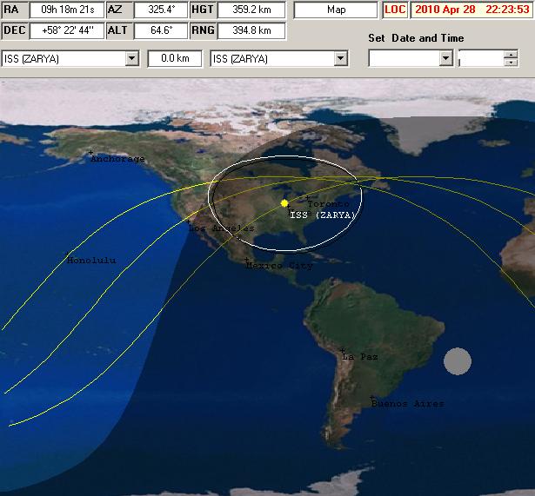Image resolution: width=535 pixels, height=496 pixels.
Task: Click the empty date combo box field
Action: pyautogui.click(x=405, y=58)
